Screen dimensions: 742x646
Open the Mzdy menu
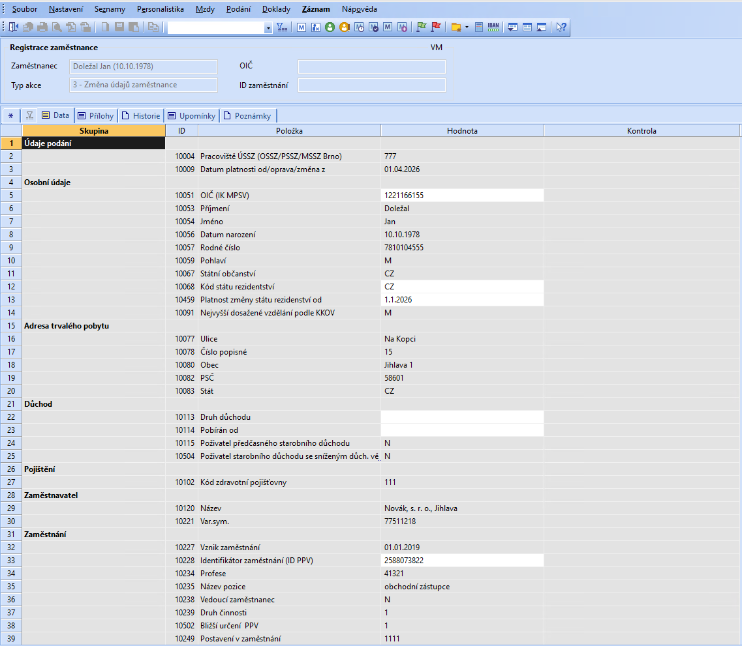coord(204,9)
